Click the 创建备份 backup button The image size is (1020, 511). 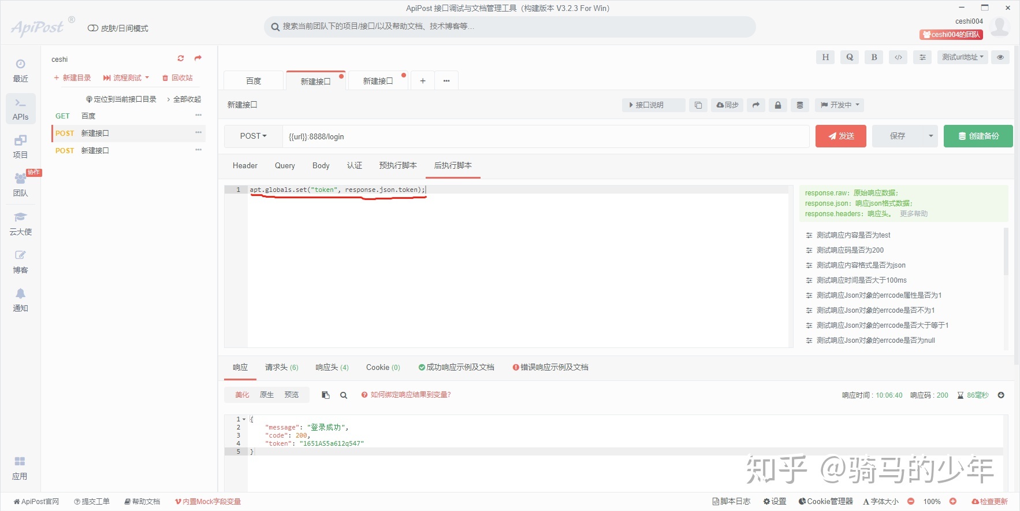coord(978,136)
